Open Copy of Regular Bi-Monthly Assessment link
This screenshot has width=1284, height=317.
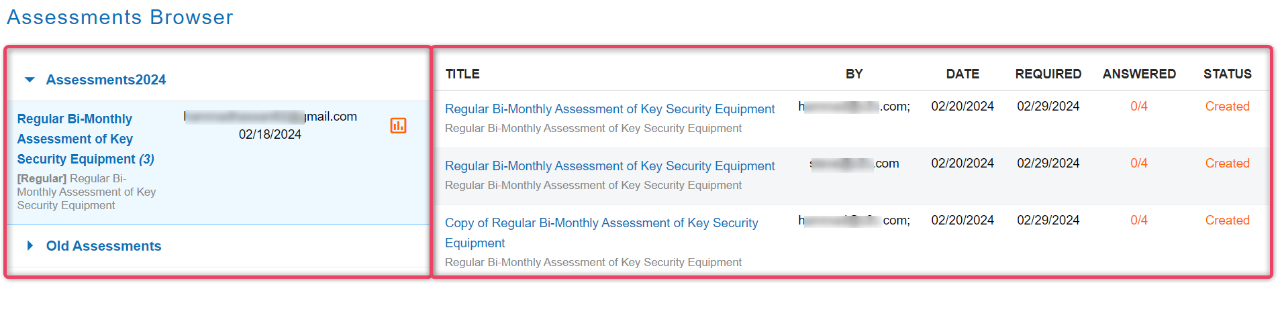coord(601,233)
